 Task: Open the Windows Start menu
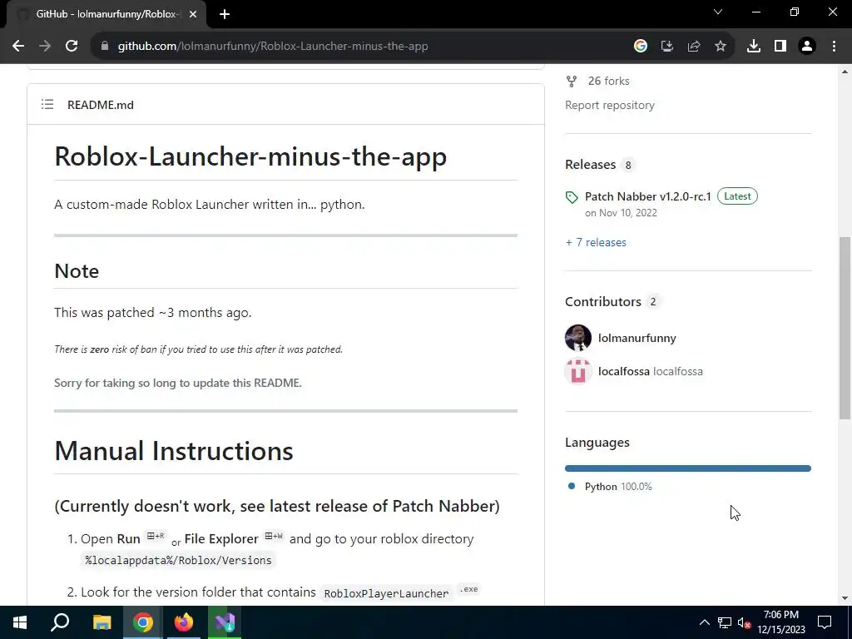tap(20, 622)
